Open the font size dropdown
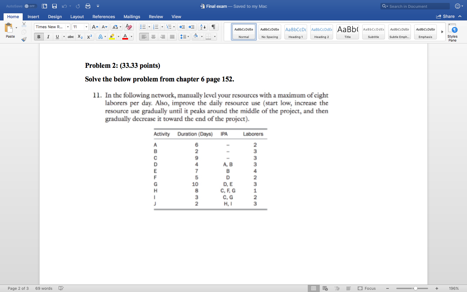Screen dimensions: 467x292 coord(86,27)
